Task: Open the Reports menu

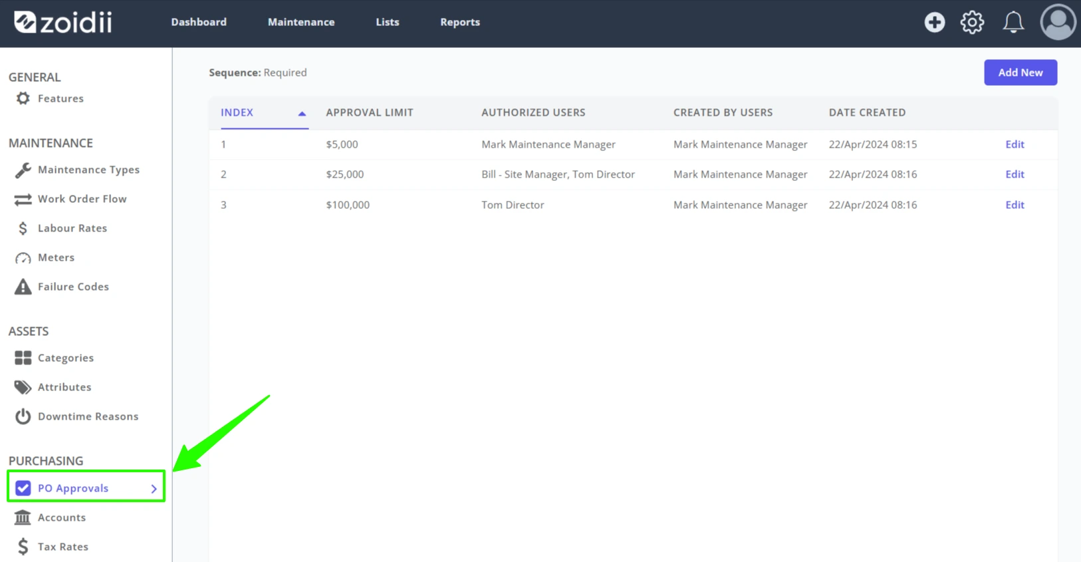Action: click(x=460, y=22)
